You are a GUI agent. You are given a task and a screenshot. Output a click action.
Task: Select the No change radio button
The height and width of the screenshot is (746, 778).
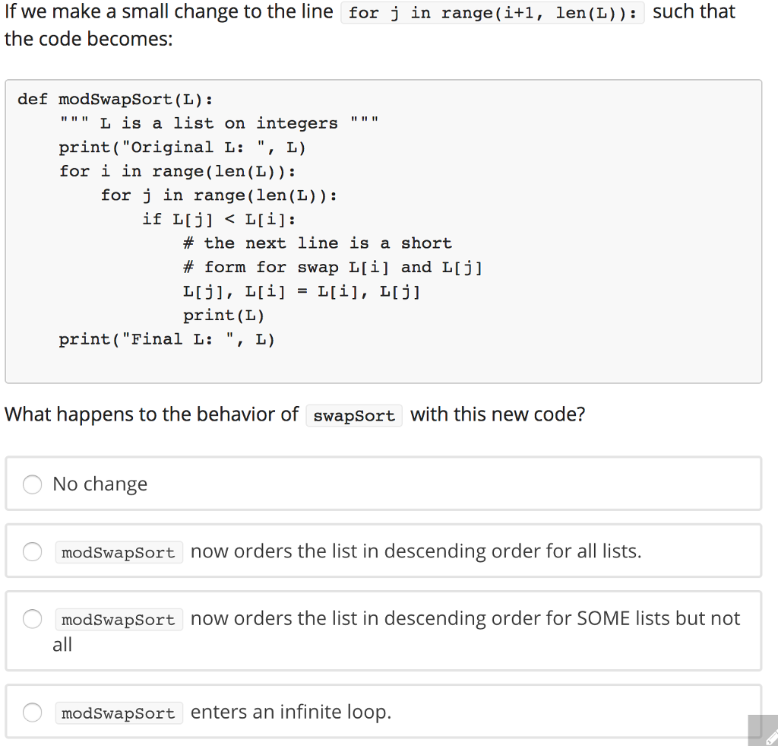click(32, 484)
